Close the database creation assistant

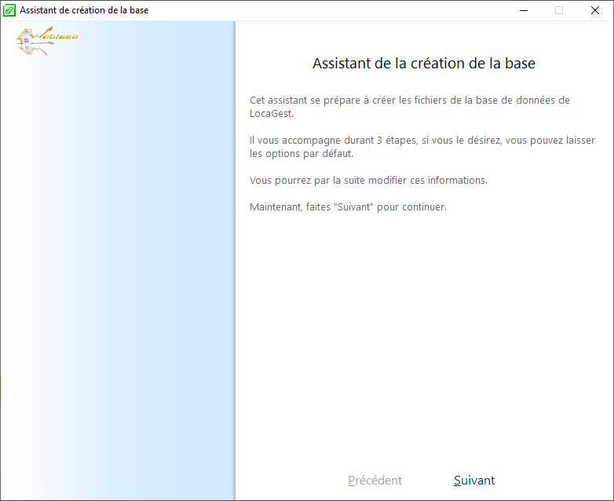coord(595,10)
